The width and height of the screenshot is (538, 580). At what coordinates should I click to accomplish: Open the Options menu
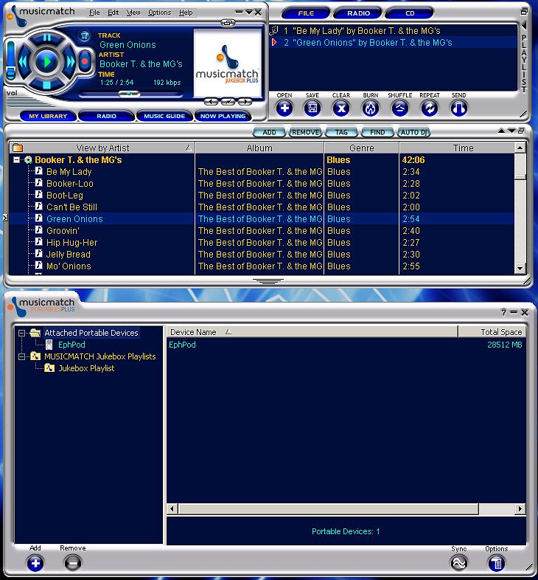(159, 13)
